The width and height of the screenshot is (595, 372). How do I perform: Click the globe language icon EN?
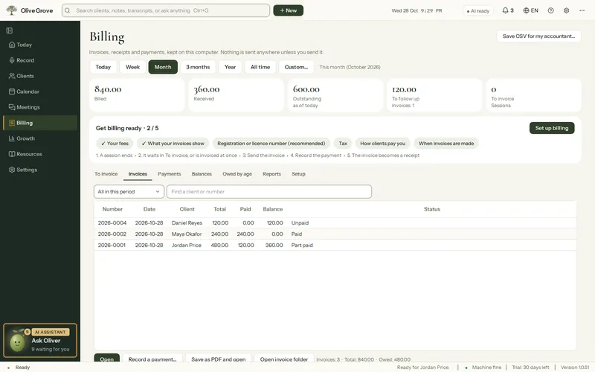point(530,10)
